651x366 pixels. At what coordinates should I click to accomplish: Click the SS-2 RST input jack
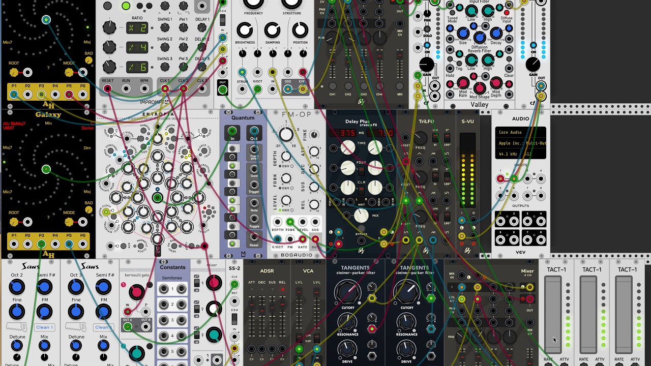click(x=234, y=300)
